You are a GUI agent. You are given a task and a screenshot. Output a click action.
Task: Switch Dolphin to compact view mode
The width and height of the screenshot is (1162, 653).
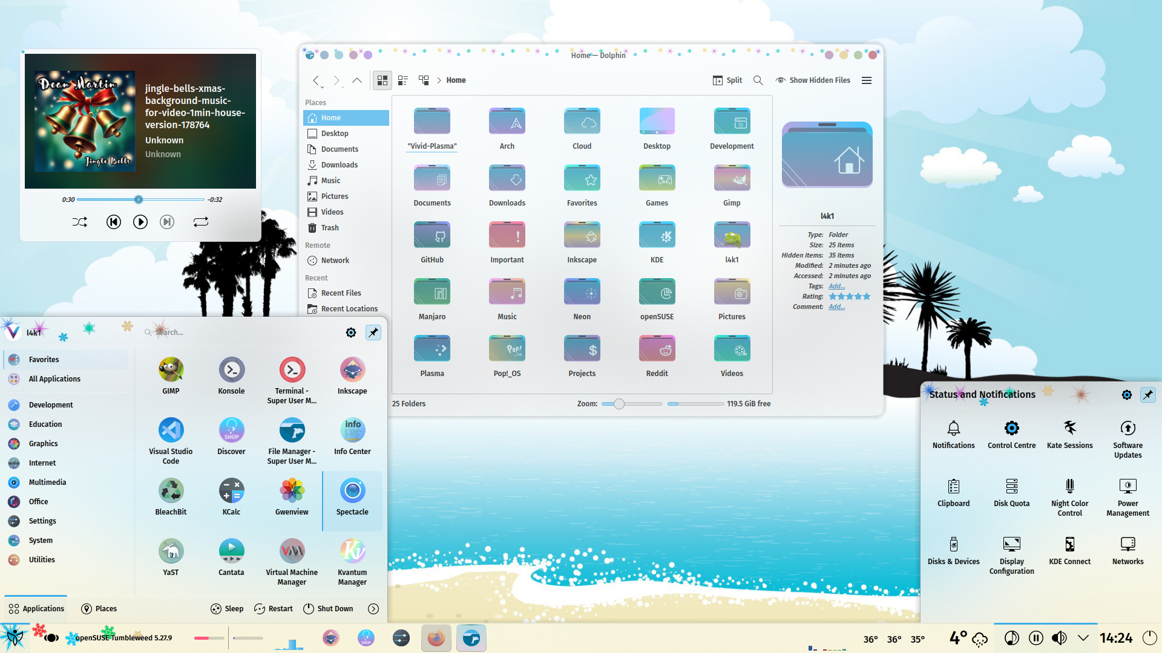point(403,80)
